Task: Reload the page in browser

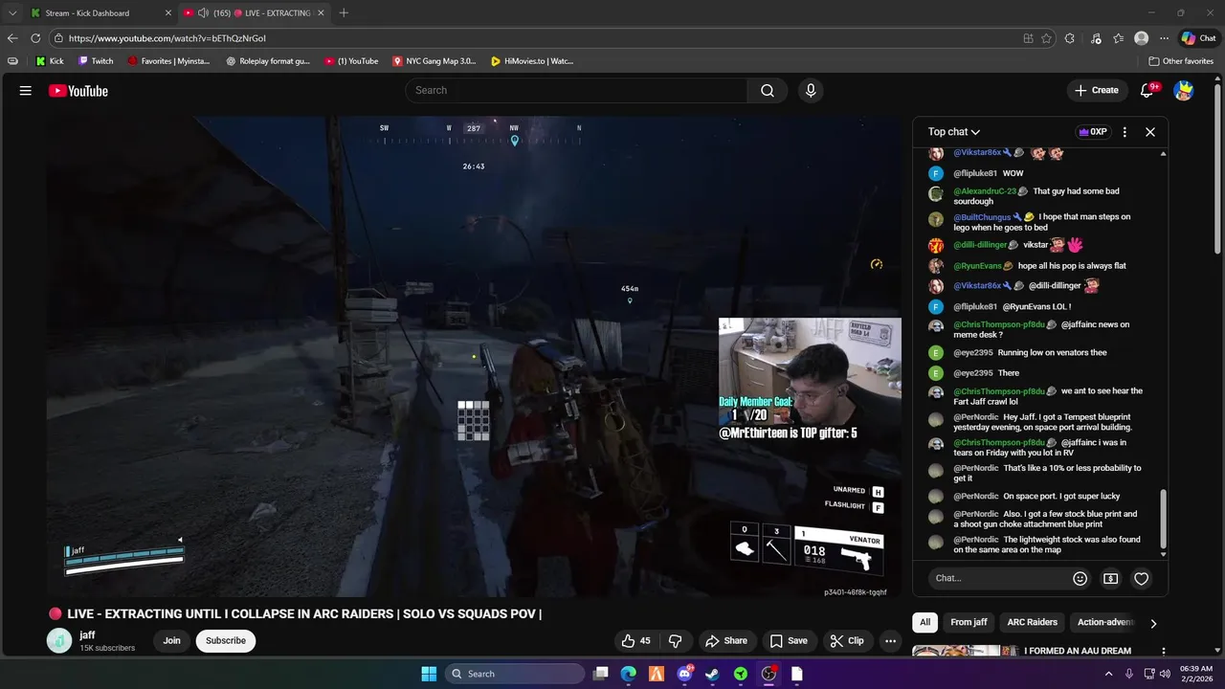Action: click(x=35, y=38)
